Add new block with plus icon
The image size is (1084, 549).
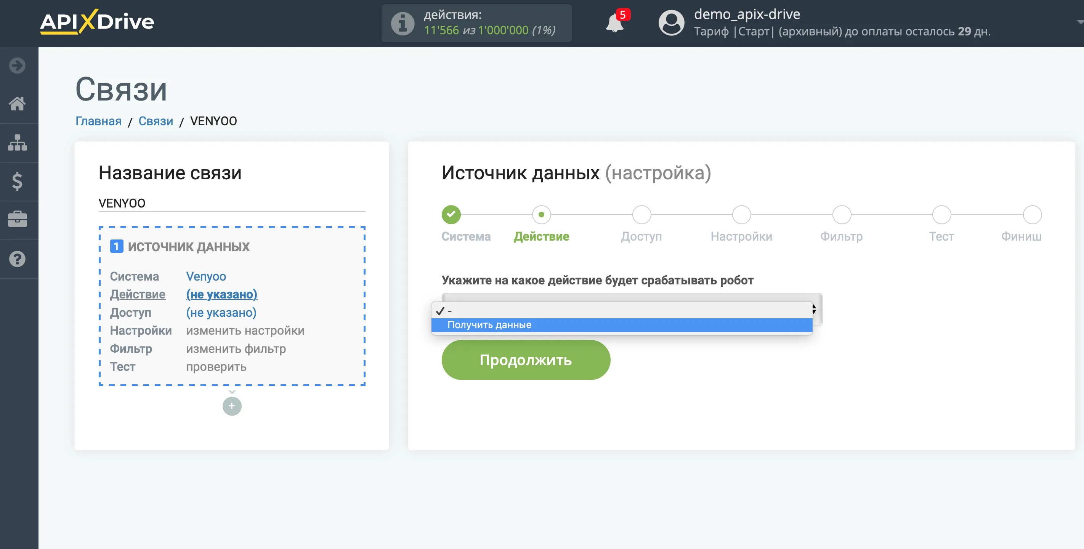point(232,405)
